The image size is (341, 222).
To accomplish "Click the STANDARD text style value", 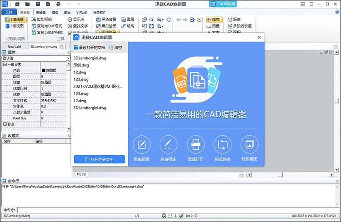I will coord(49,100).
